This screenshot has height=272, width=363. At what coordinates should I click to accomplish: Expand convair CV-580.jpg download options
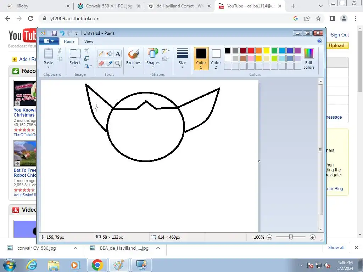pos(76,248)
